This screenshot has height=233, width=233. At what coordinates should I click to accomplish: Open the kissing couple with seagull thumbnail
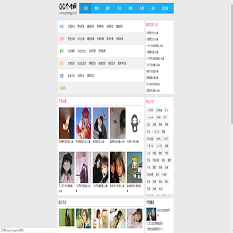click(100, 123)
